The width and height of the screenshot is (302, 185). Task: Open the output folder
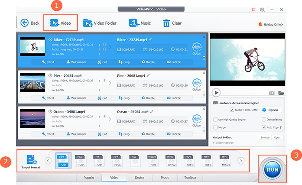click(277, 137)
